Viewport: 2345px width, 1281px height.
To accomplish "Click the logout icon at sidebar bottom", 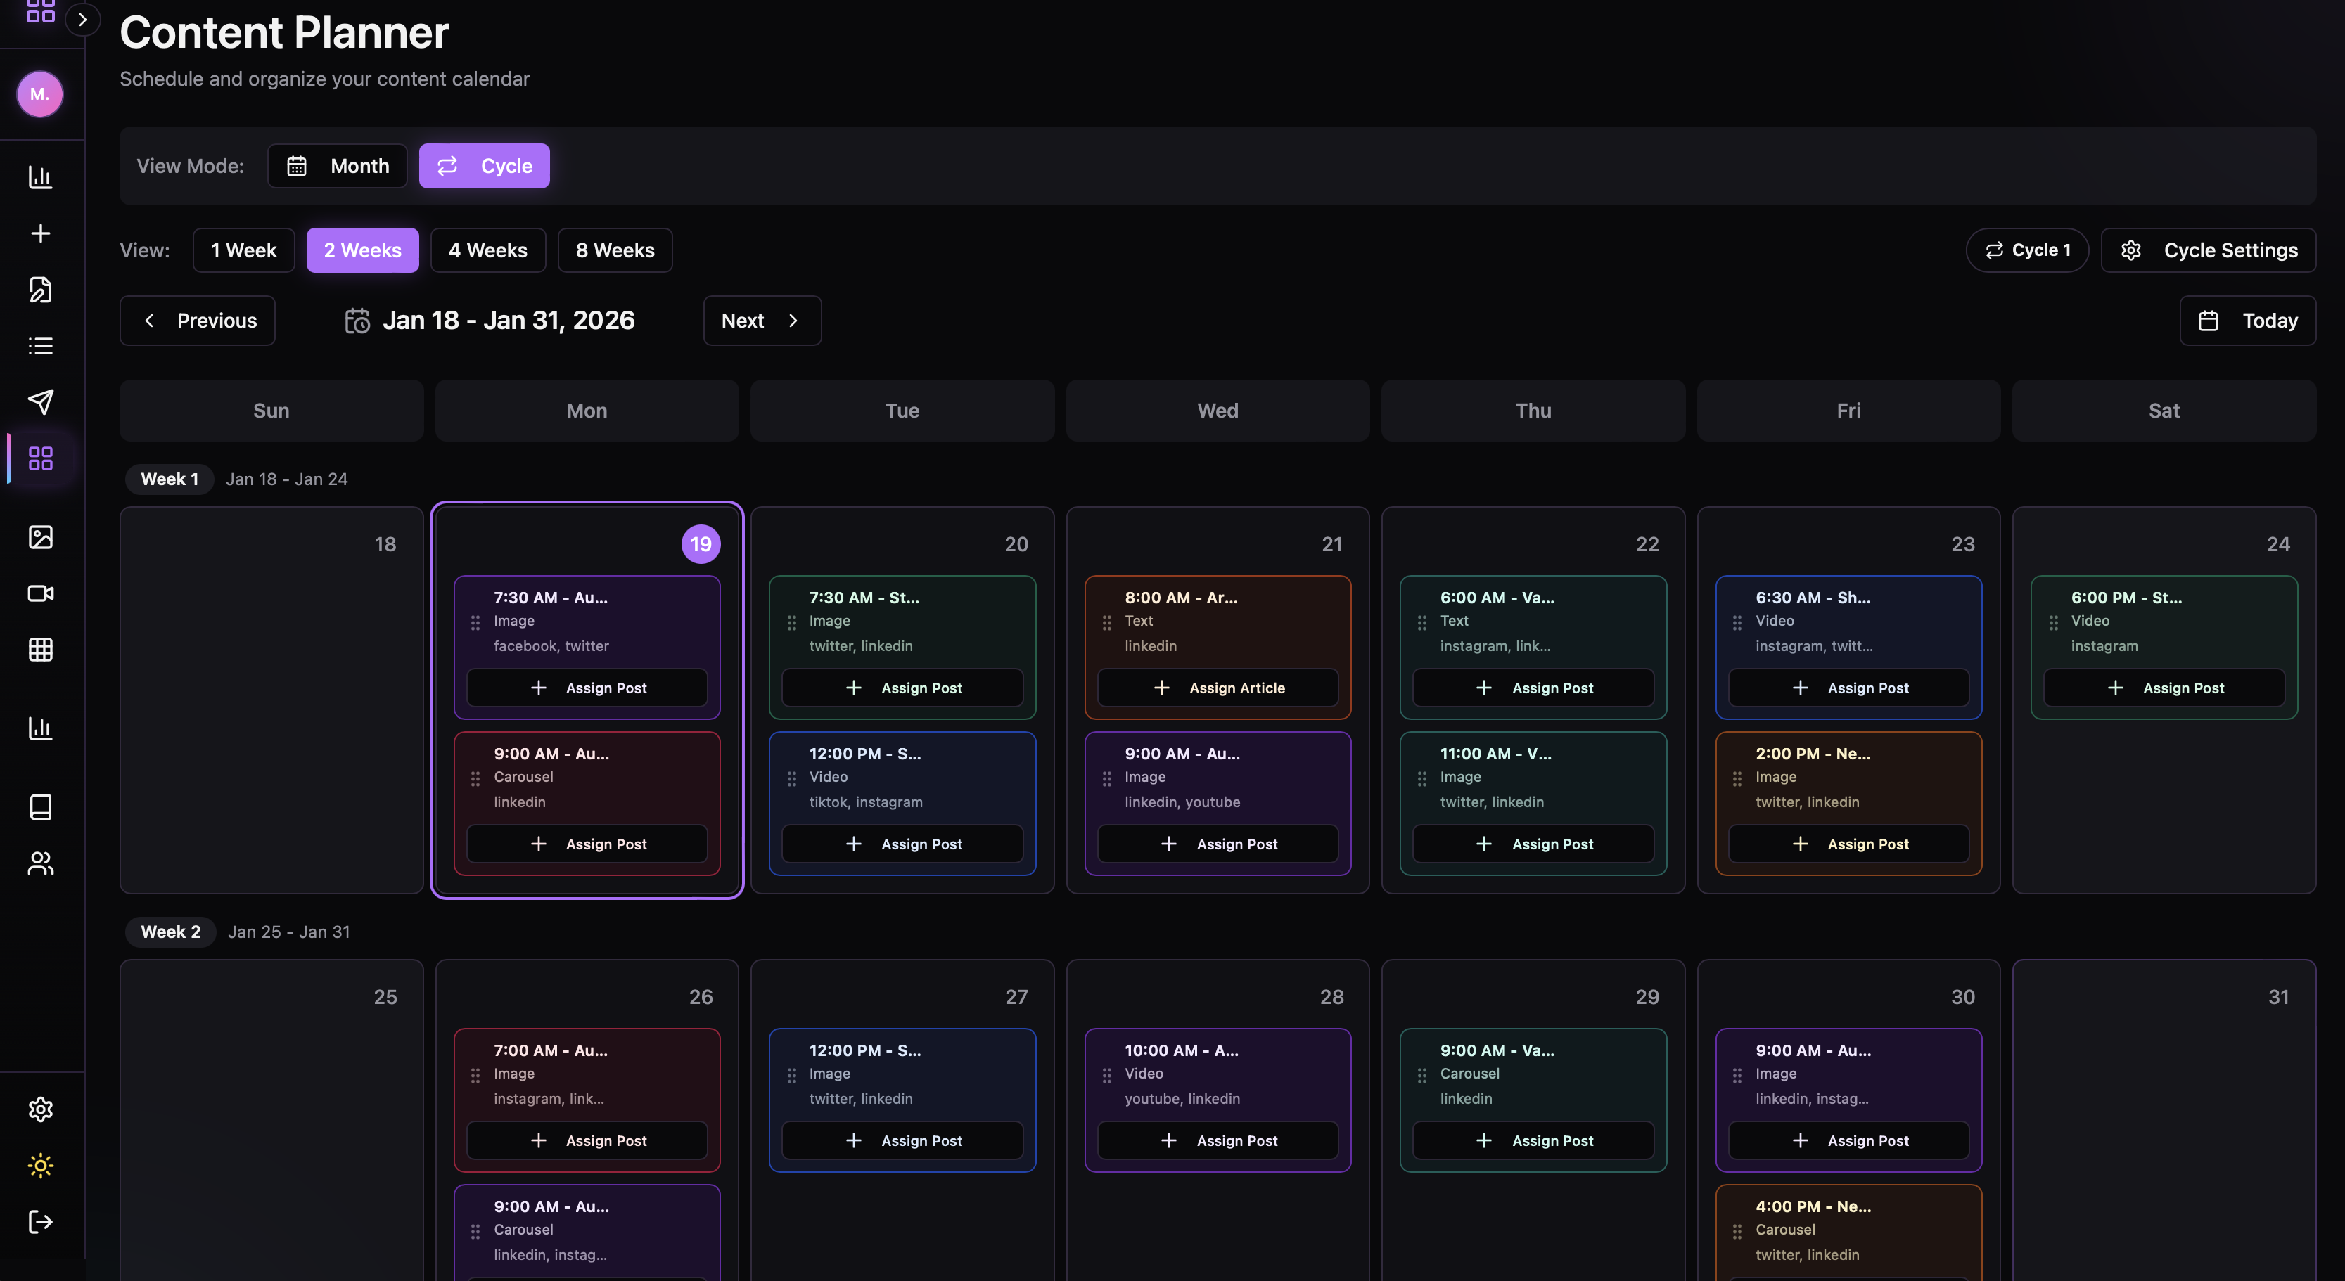I will point(40,1221).
